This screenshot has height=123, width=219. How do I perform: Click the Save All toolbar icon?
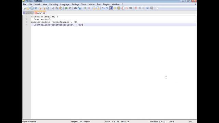pyautogui.click(x=36, y=8)
